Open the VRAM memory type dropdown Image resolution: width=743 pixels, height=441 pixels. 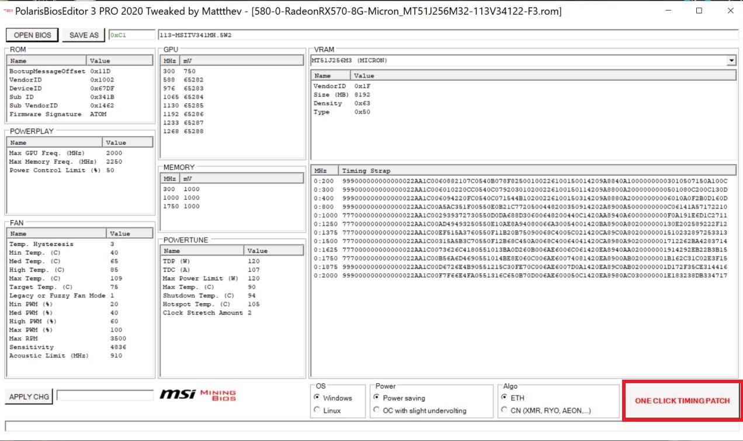(731, 61)
